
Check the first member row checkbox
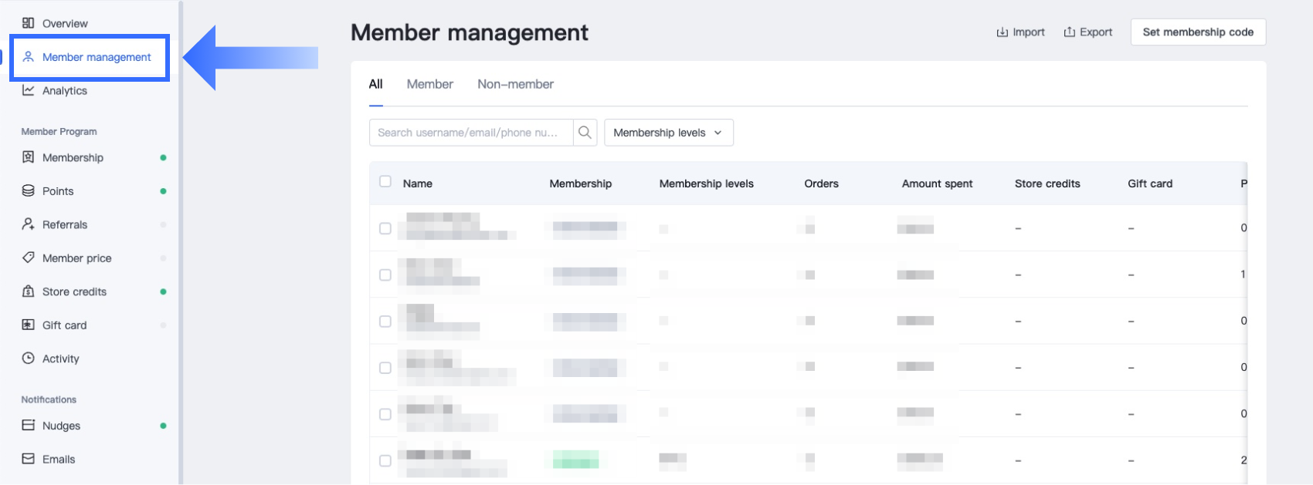coord(385,228)
